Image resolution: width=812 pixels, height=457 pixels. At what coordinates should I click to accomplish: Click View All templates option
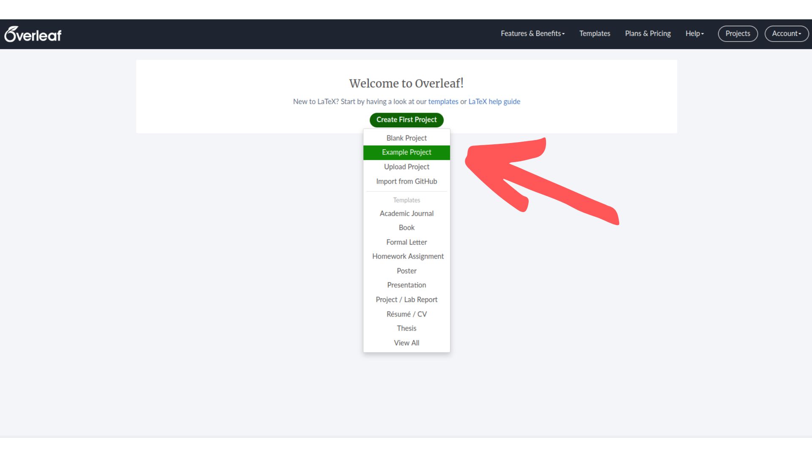[406, 343]
